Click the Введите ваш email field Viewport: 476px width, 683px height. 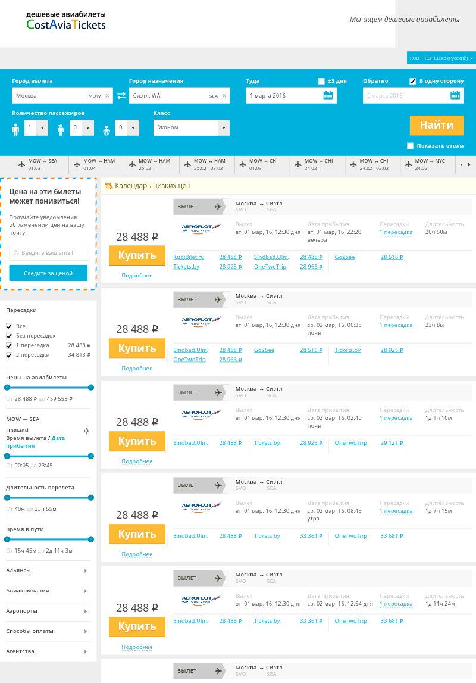click(x=48, y=252)
